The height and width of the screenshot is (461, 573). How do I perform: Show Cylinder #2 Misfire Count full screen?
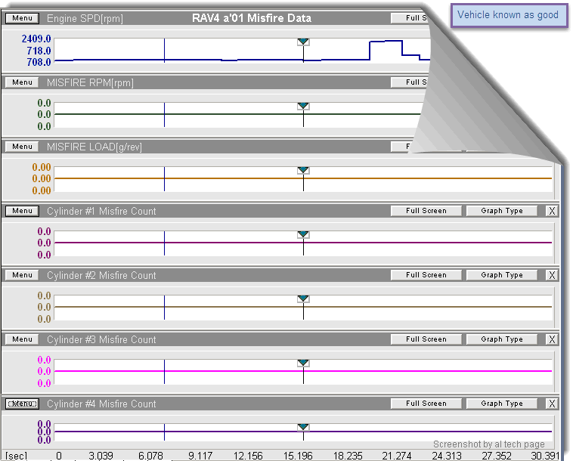426,275
